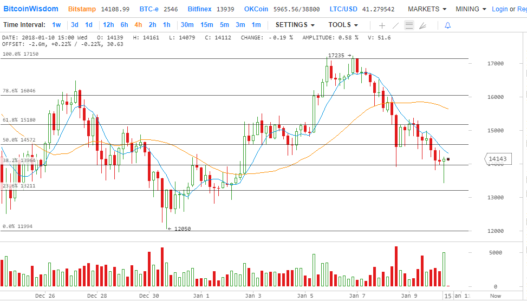
Task: Select the Fibonacci retracement lines tool
Action: coord(409,25)
